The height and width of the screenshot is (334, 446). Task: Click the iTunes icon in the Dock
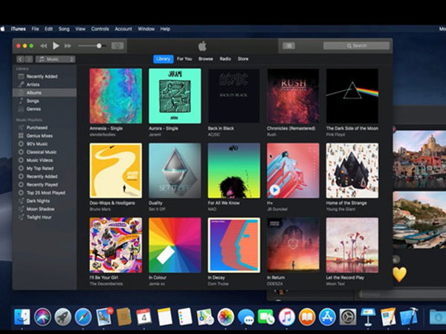pyautogui.click(x=286, y=318)
